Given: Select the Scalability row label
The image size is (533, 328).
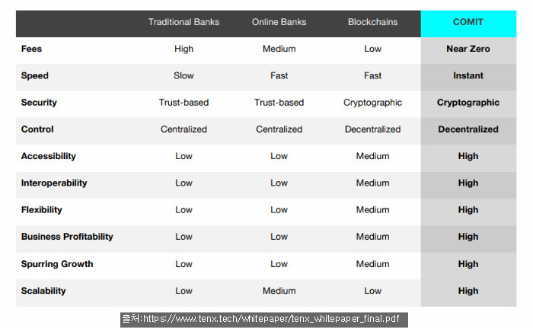Looking at the screenshot, I should pos(43,291).
